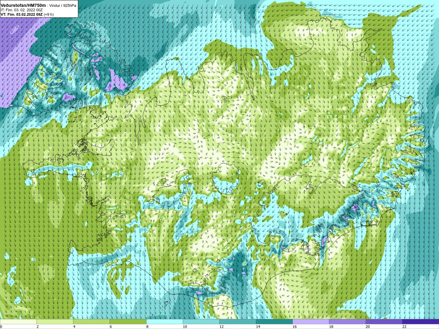Click the legend value label '20'
This screenshot has height=329, width=439.
tap(368, 327)
